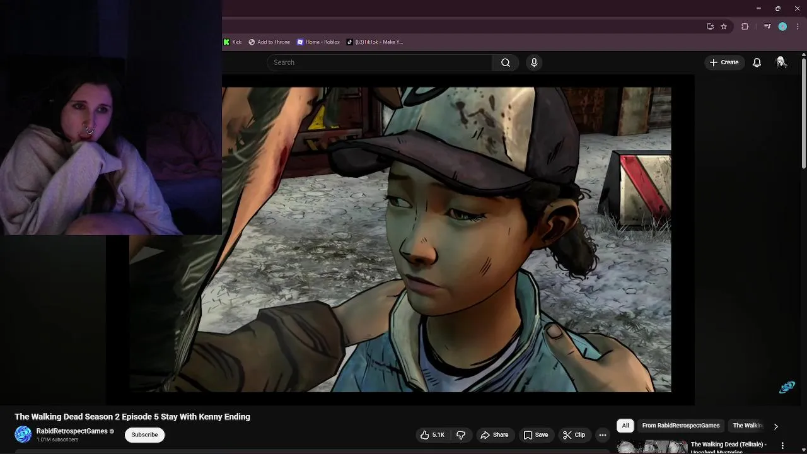Open the notifications bell
The image size is (807, 454).
tap(757, 62)
